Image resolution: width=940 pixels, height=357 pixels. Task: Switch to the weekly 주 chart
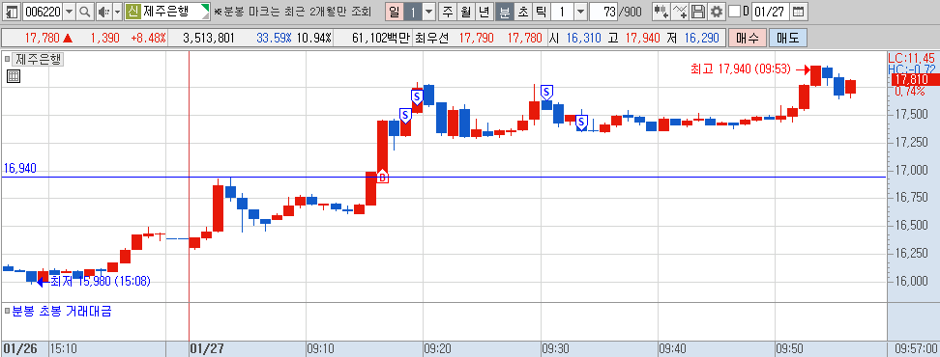447,11
